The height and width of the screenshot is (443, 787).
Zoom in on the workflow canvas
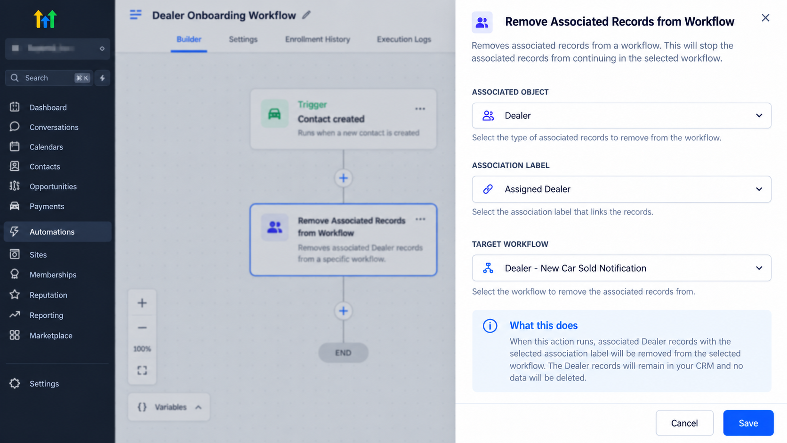tap(142, 303)
